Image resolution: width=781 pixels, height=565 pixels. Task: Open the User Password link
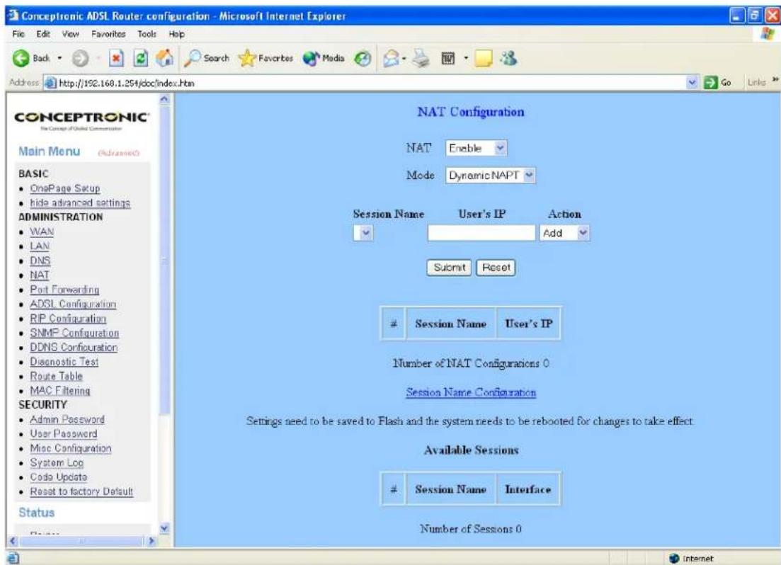point(63,434)
